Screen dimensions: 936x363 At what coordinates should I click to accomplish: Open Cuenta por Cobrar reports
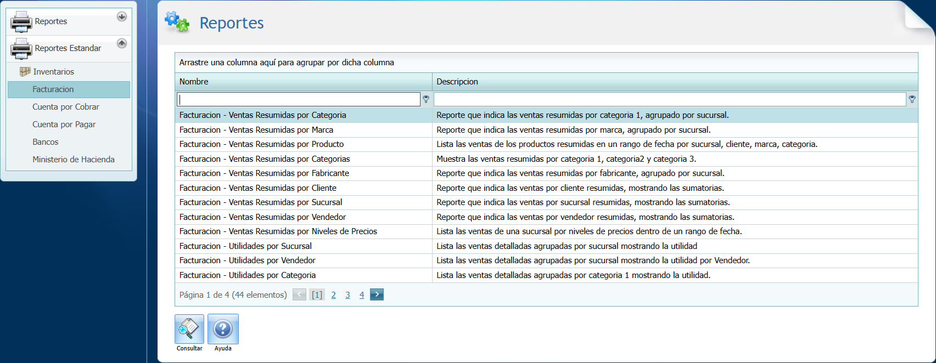pos(66,107)
